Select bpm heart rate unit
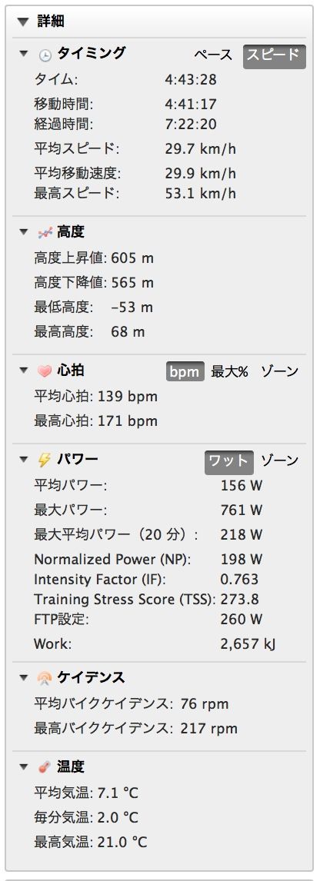 click(x=185, y=371)
